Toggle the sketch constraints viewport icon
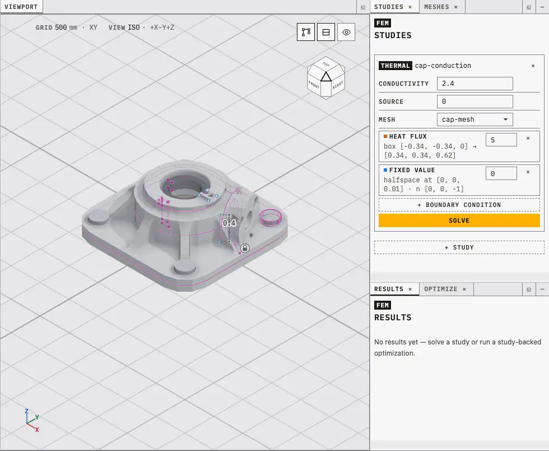This screenshot has width=549, height=451. [306, 33]
